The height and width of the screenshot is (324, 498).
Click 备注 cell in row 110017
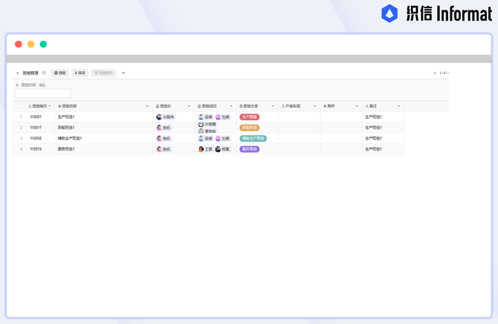(383, 128)
